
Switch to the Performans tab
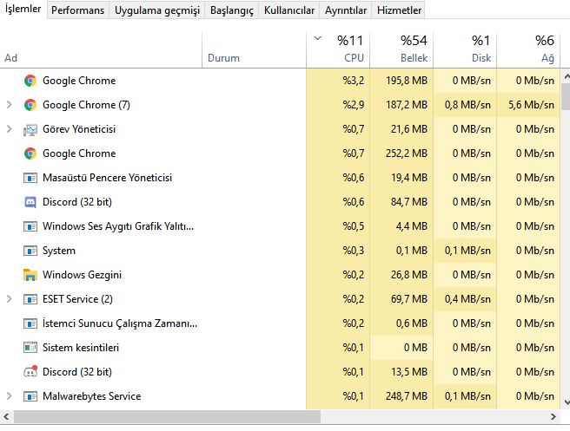(x=77, y=10)
